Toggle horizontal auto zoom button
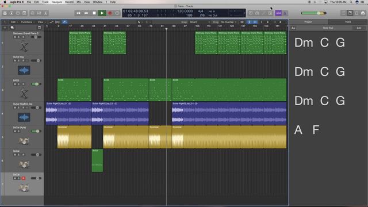Viewport: 368px width, 207px height. tap(255, 22)
